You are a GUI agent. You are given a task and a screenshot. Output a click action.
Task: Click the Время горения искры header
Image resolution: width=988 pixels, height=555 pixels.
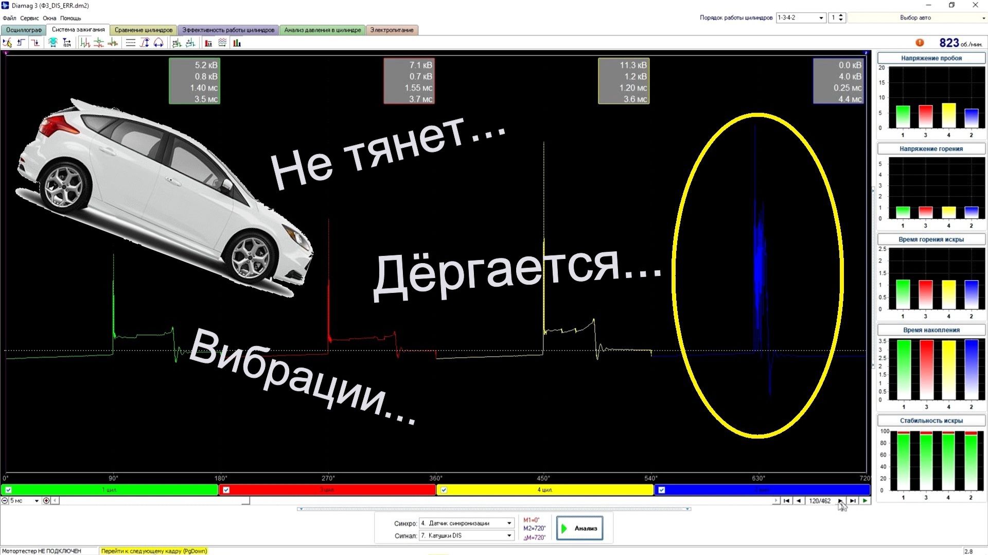point(931,239)
